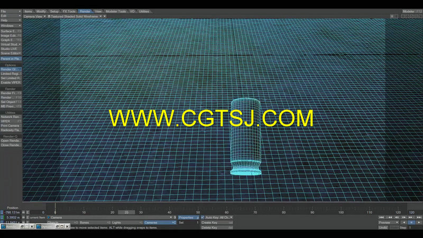
Task: Open the Scene Editor dropdown
Action: coord(11,53)
